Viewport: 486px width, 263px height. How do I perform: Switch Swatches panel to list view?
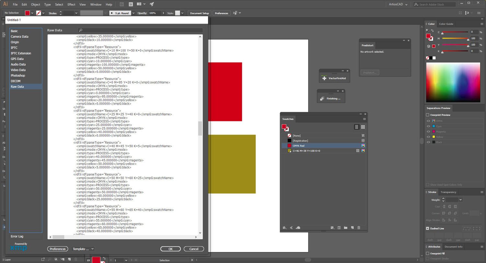point(357,127)
